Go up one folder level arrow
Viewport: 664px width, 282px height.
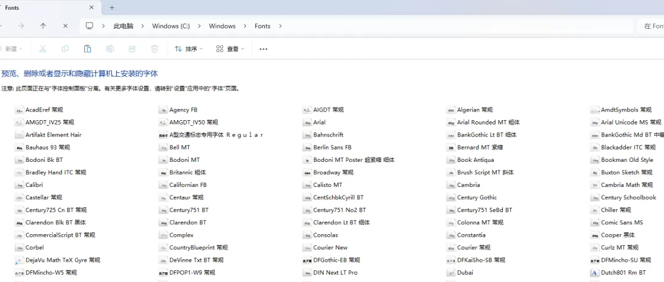coord(43,26)
